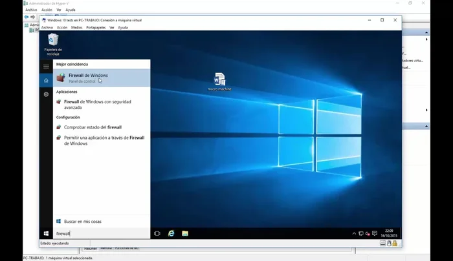The image size is (453, 261).
Task: Launch Edge browser from VM taskbar
Action: (x=171, y=233)
